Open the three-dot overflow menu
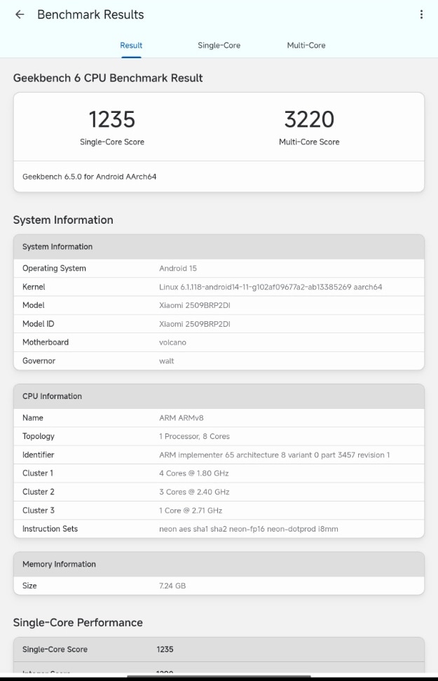438x681 pixels. pos(420,15)
